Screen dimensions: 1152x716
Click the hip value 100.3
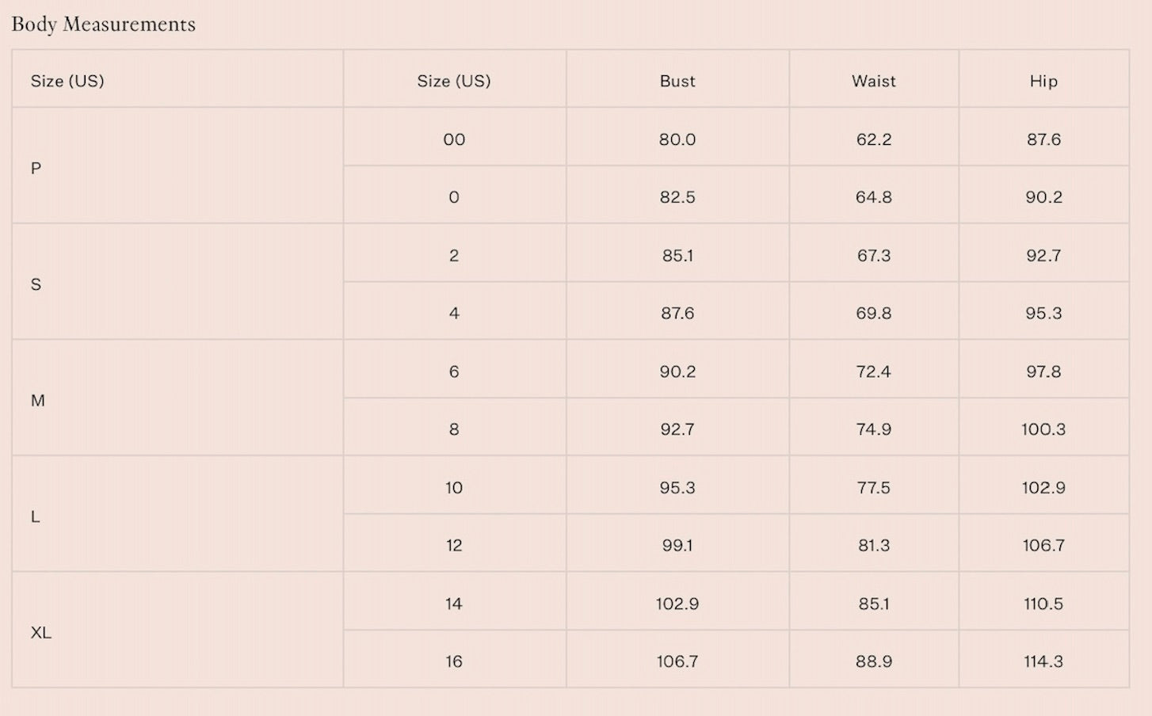1043,429
